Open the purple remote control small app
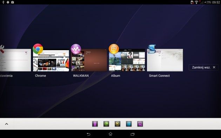Screen dimensions: 221x138 point(95,124)
